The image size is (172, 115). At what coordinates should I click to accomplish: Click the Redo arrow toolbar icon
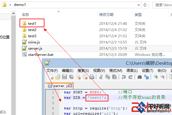[131, 77]
